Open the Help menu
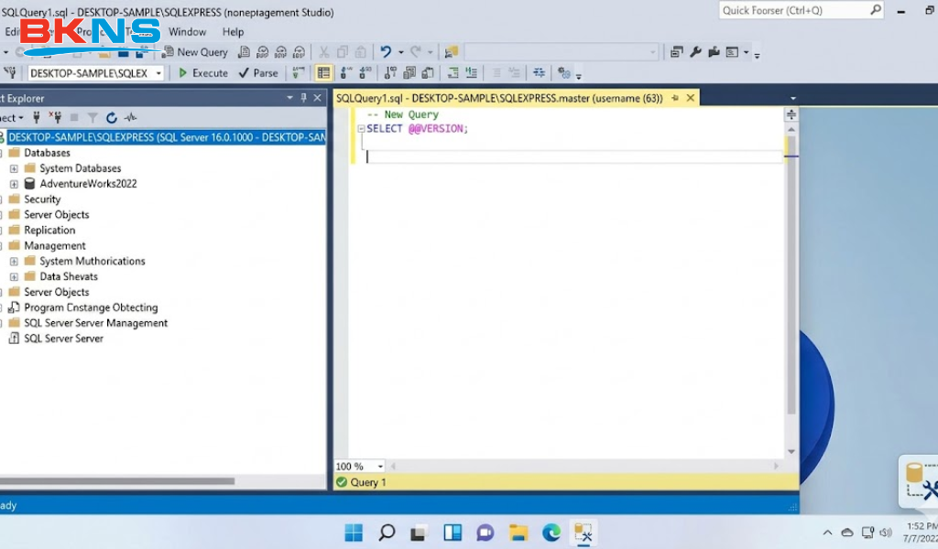This screenshot has height=549, width=938. coord(233,32)
